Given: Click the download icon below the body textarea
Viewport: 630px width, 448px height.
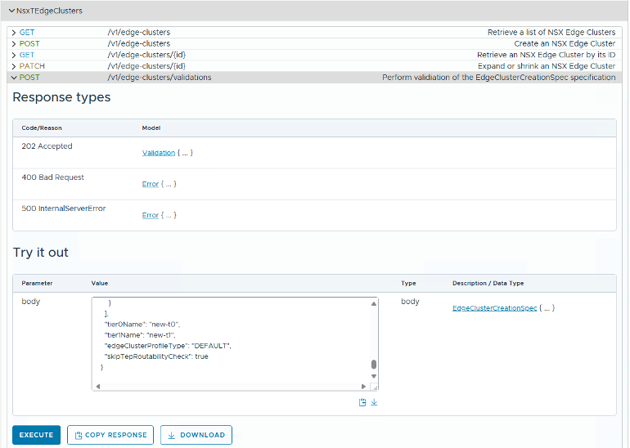Looking at the screenshot, I should [374, 402].
